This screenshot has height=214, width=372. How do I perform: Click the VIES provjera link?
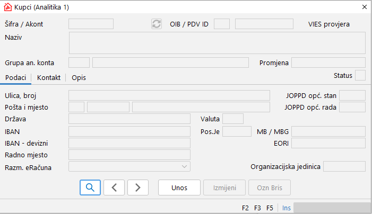(x=329, y=24)
